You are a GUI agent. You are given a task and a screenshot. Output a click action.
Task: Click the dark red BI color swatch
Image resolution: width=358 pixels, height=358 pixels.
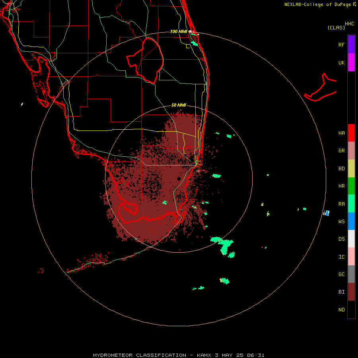click(x=351, y=292)
